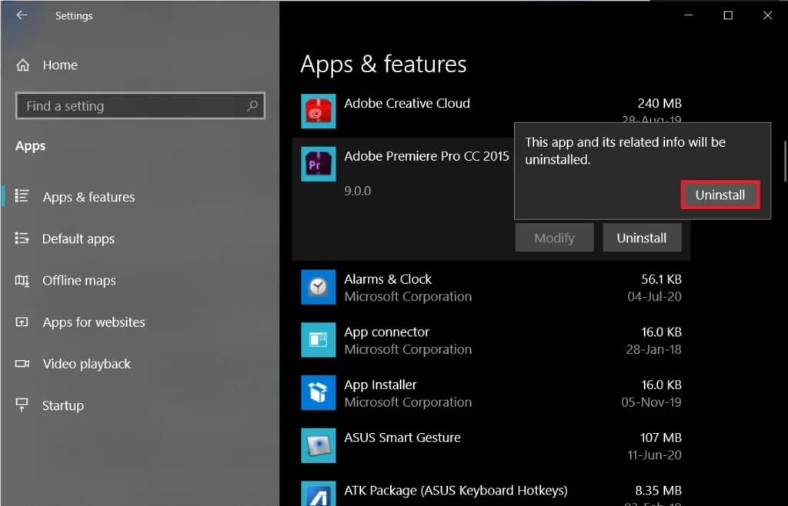Select Adobe Premiere Pro CC 2015 name
This screenshot has width=788, height=506.
pos(426,155)
